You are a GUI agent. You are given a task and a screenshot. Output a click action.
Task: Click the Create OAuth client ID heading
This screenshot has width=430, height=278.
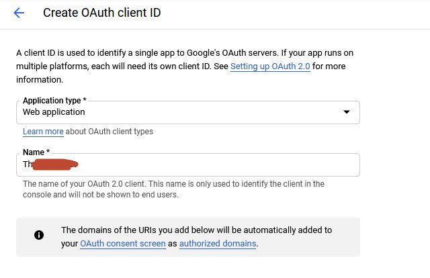(101, 13)
